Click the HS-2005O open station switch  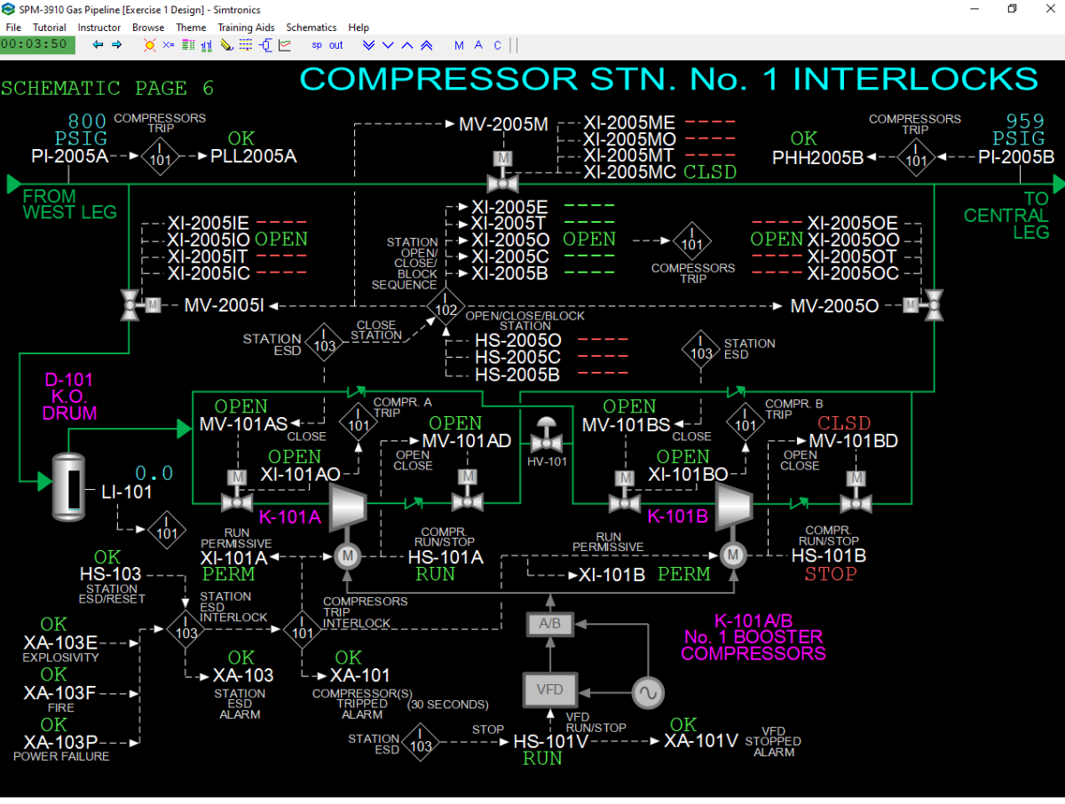[x=518, y=340]
